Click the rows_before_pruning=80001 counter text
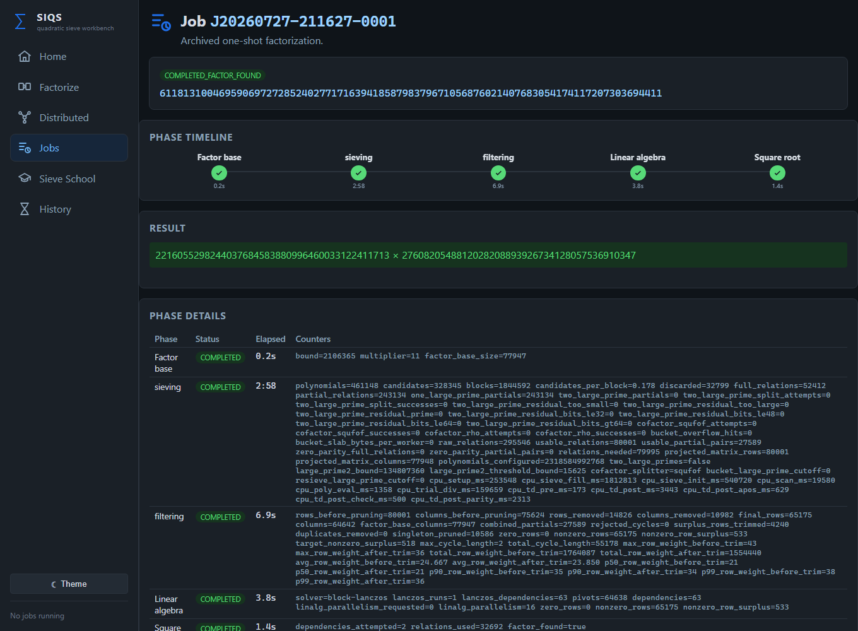 coord(353,516)
